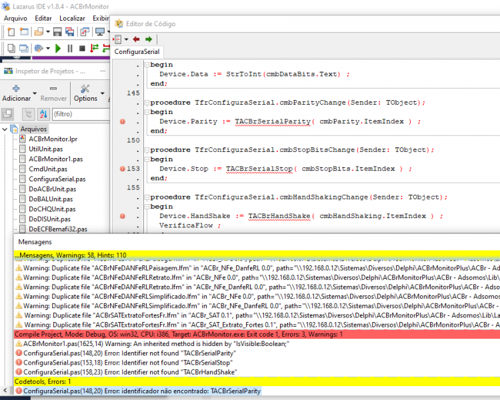The height and width of the screenshot is (400, 500).
Task: Click the Step Into debugger icon
Action: pos(95,48)
